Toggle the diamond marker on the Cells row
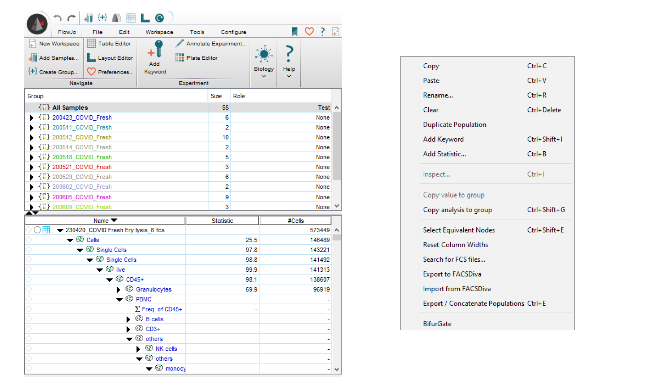This screenshot has height=389, width=658. pos(28,240)
